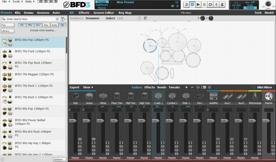The width and height of the screenshot is (276, 162).
Task: Click the Record button in transport
Action: point(205,4)
